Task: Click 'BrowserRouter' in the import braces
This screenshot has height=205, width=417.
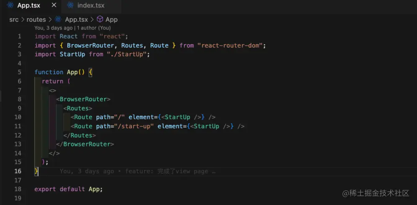Action: pyautogui.click(x=90, y=45)
